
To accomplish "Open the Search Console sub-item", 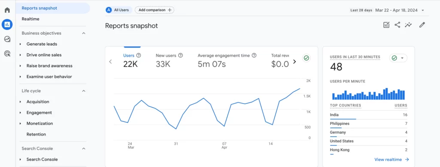I will click(42, 159).
